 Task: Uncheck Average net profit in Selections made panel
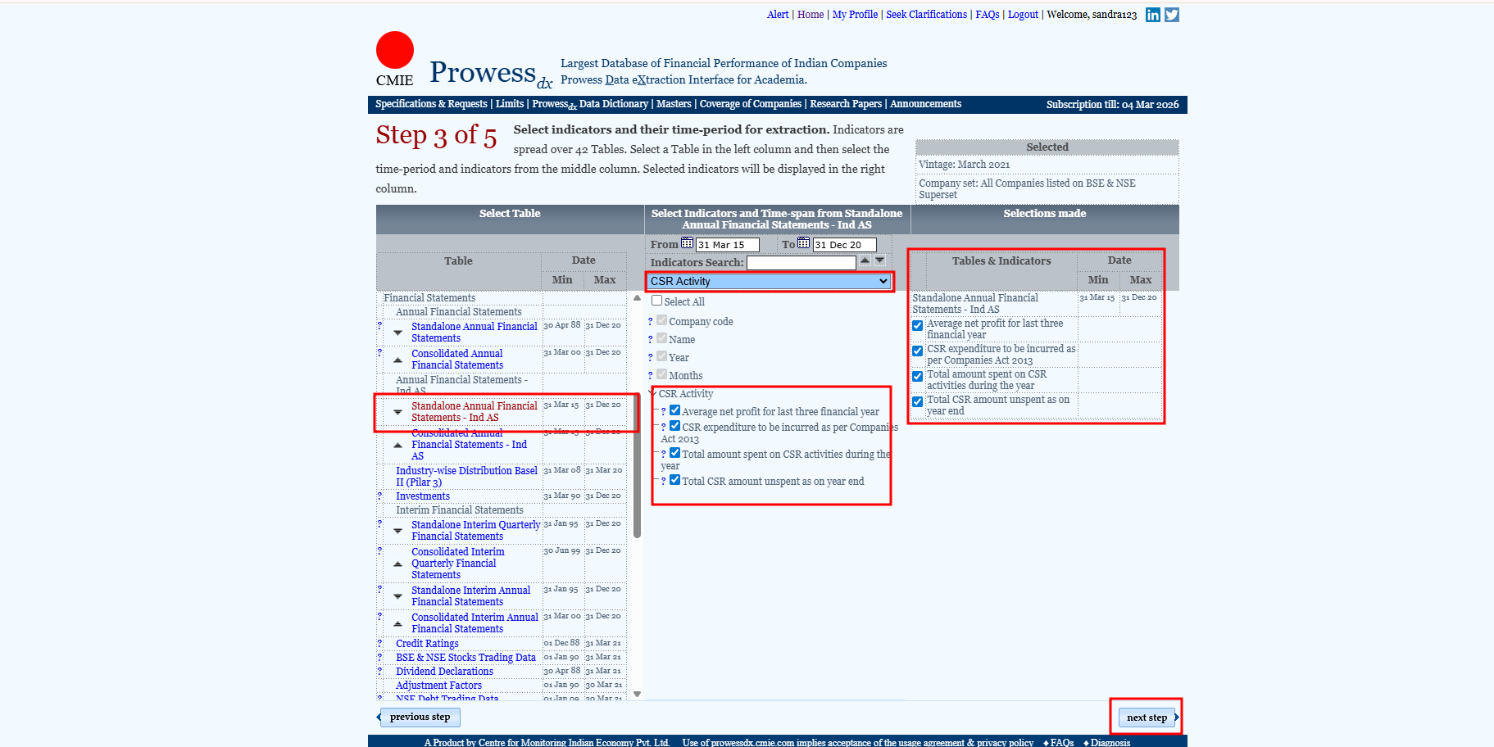[x=918, y=325]
